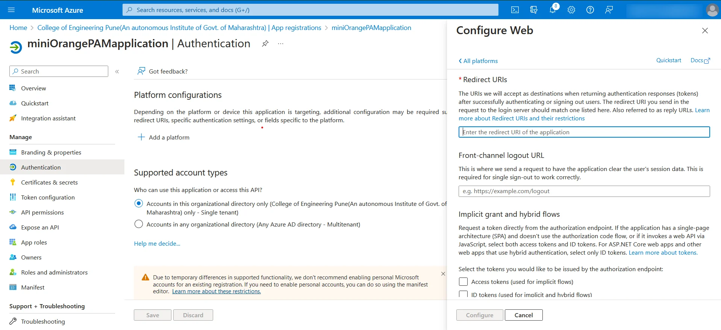Image resolution: width=721 pixels, height=330 pixels.
Task: Click the top bar Feedback icon
Action: tap(609, 10)
